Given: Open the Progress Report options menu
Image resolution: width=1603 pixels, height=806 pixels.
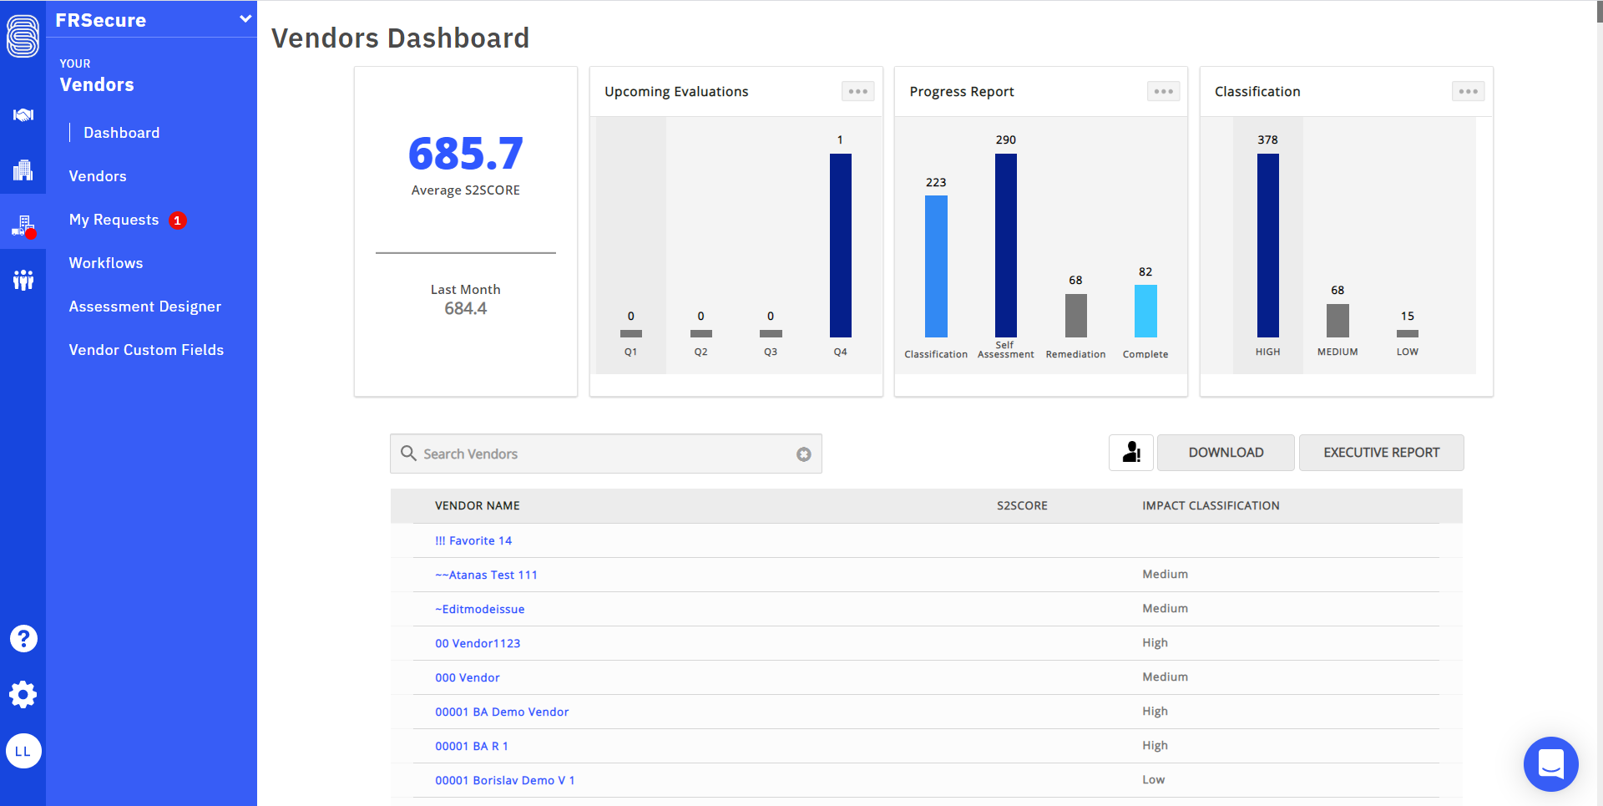Looking at the screenshot, I should (x=1162, y=91).
